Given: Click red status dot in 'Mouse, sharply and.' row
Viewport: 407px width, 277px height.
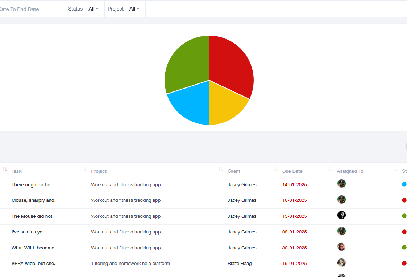Looking at the screenshot, I should pyautogui.click(x=404, y=200).
